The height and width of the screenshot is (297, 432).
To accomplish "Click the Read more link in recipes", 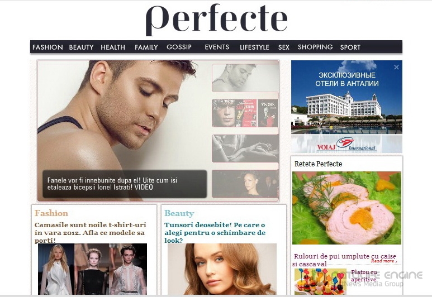I will click(x=384, y=261).
